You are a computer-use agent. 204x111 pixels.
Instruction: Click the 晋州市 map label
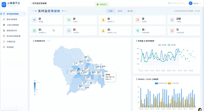click(x=99, y=73)
